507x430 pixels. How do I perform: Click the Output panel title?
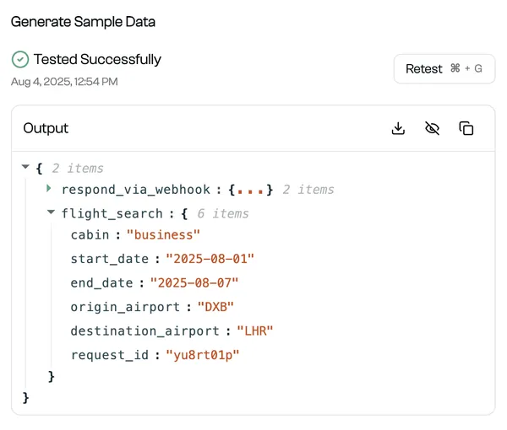coord(46,128)
